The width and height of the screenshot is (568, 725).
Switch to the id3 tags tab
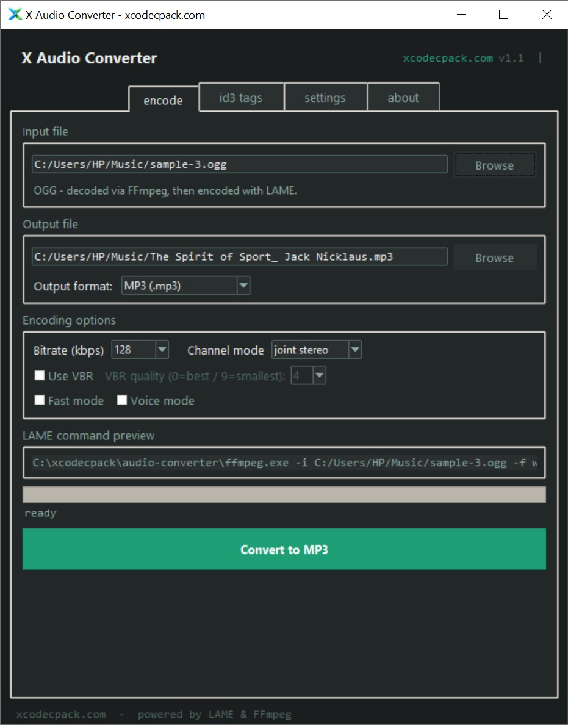point(240,96)
